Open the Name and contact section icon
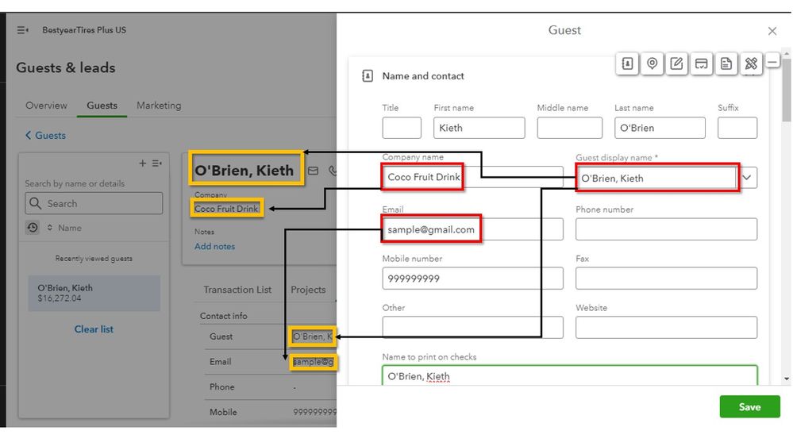793x446 pixels. tap(368, 76)
